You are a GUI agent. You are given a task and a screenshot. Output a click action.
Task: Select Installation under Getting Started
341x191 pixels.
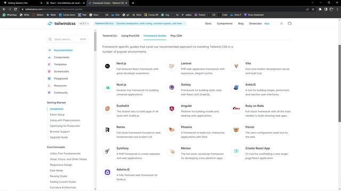pyautogui.click(x=57, y=109)
